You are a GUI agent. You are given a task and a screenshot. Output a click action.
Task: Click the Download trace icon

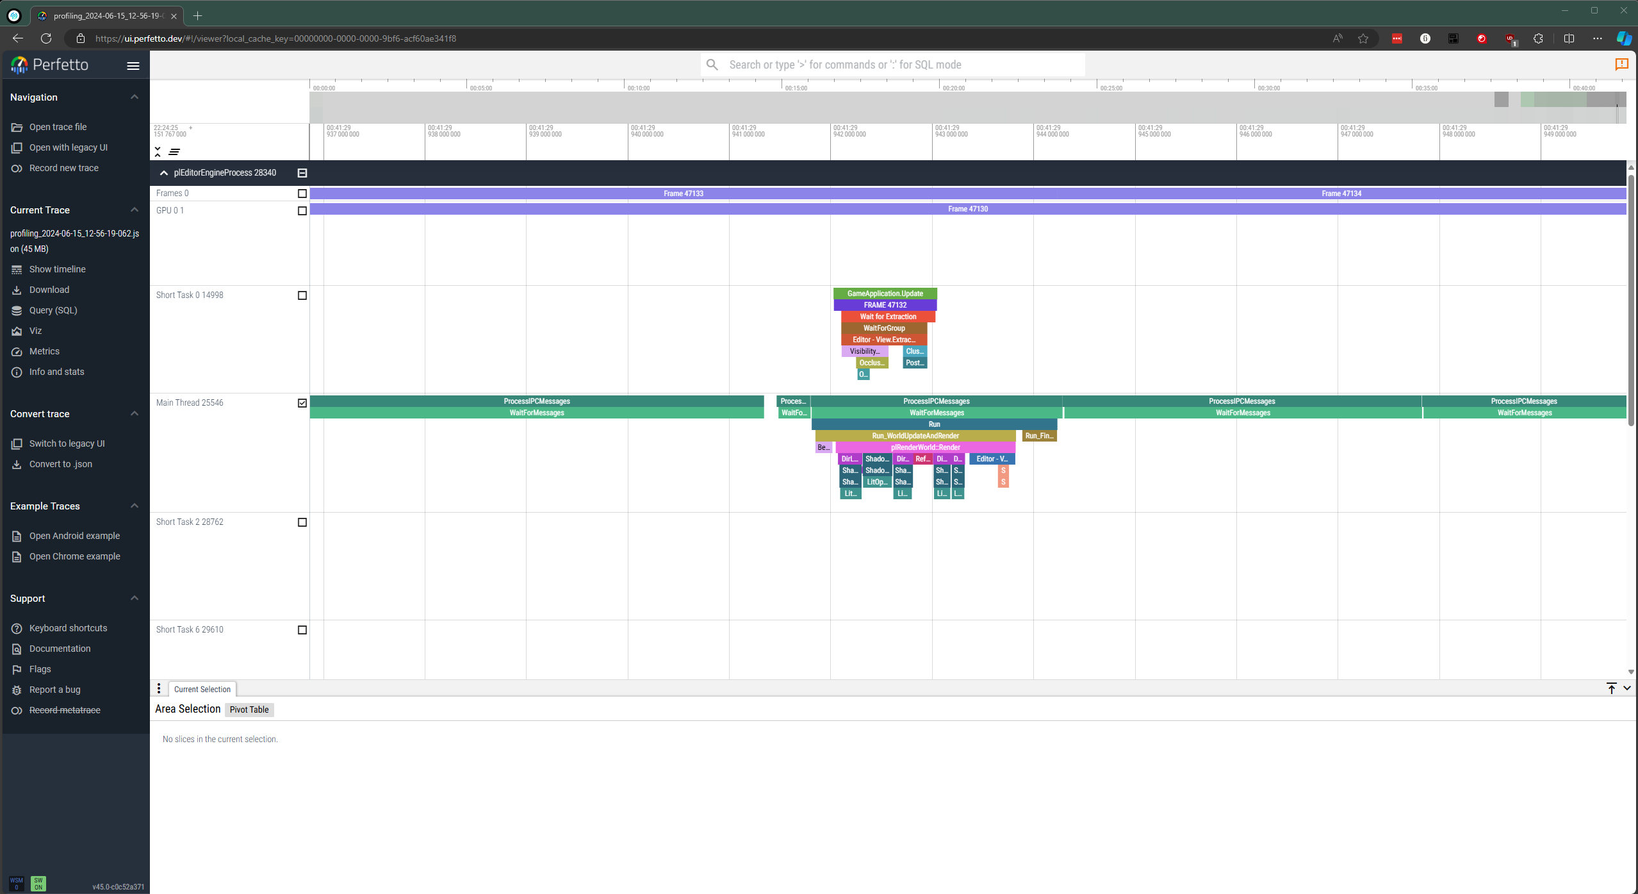pyautogui.click(x=17, y=290)
